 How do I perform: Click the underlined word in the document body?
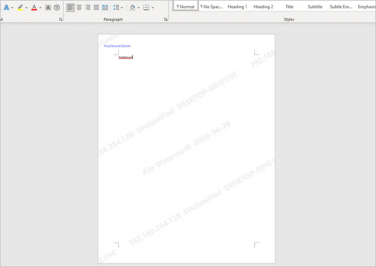[x=125, y=57]
